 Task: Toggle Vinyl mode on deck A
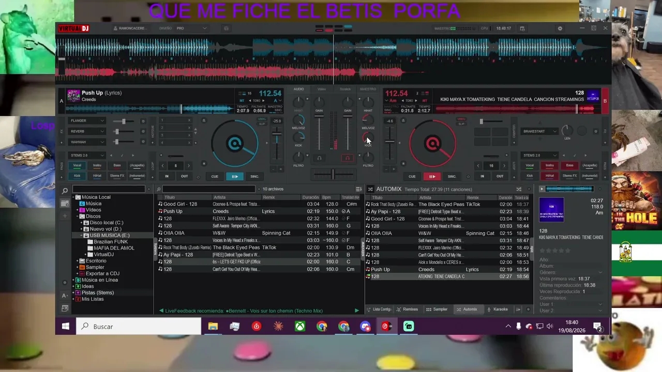point(262,119)
